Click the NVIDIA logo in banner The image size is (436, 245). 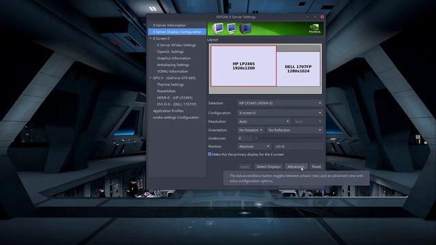315,29
